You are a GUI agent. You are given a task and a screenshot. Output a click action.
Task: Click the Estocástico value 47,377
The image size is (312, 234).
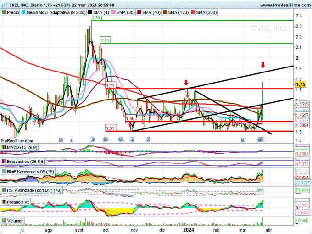[302, 164]
